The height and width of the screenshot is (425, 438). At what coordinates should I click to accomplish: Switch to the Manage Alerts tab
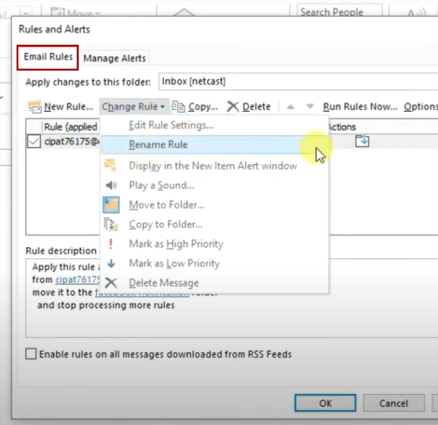[x=115, y=58]
